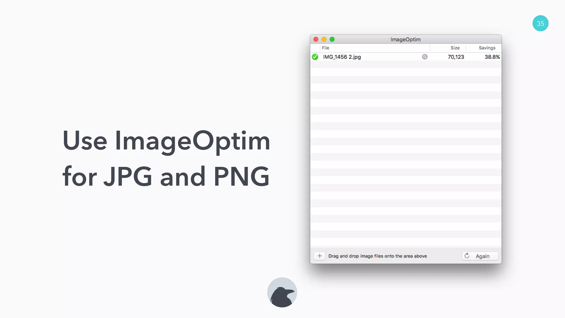Select the IMG_1456 2.jpg file row

(x=406, y=57)
